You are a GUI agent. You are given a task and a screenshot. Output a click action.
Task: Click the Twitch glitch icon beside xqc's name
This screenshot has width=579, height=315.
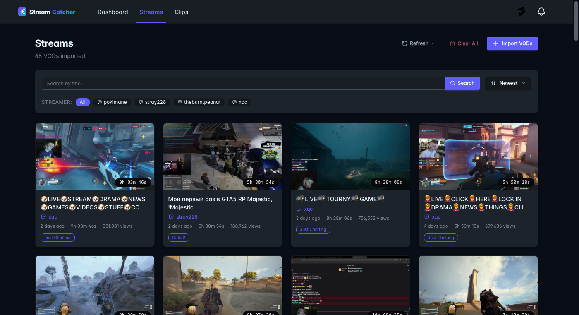point(44,217)
